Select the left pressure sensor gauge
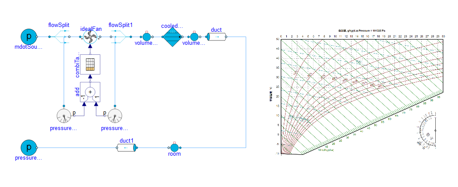The width and height of the screenshot is (458, 187). (x=64, y=116)
